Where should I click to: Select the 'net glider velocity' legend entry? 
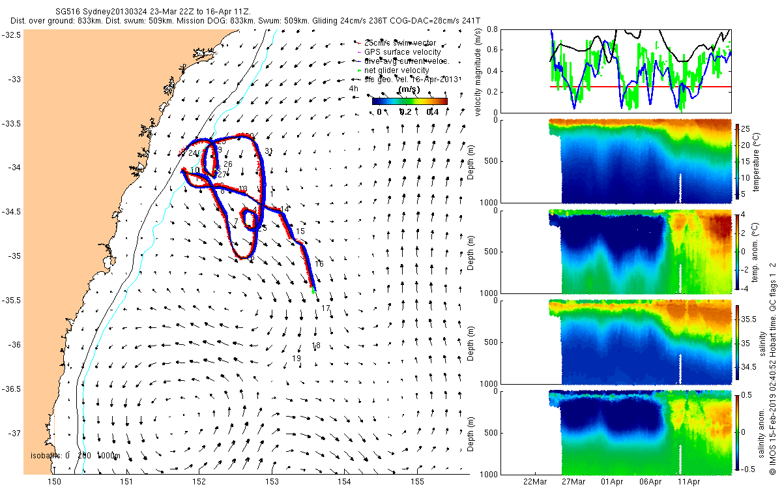click(x=395, y=70)
